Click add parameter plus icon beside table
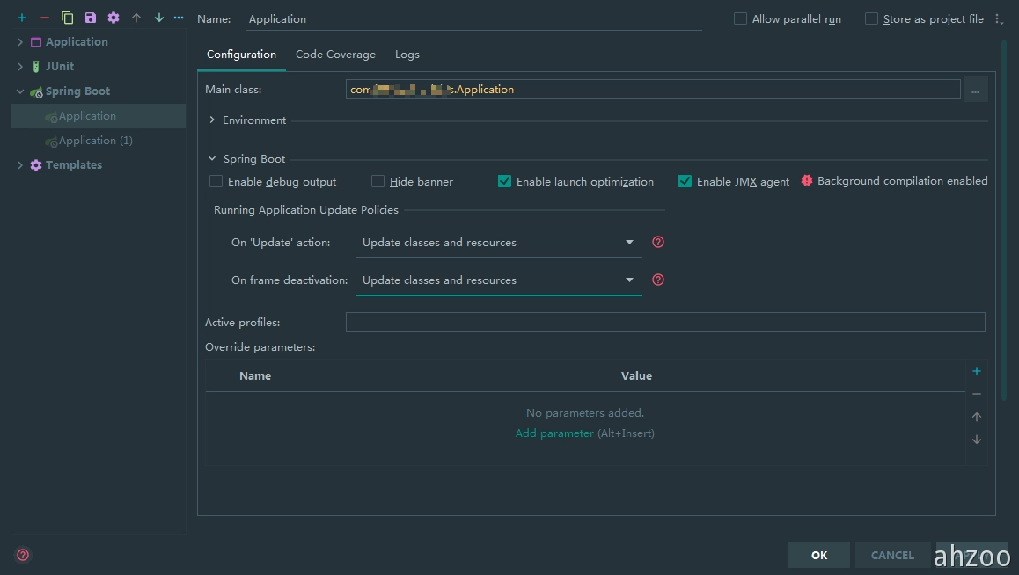 pyautogui.click(x=976, y=371)
